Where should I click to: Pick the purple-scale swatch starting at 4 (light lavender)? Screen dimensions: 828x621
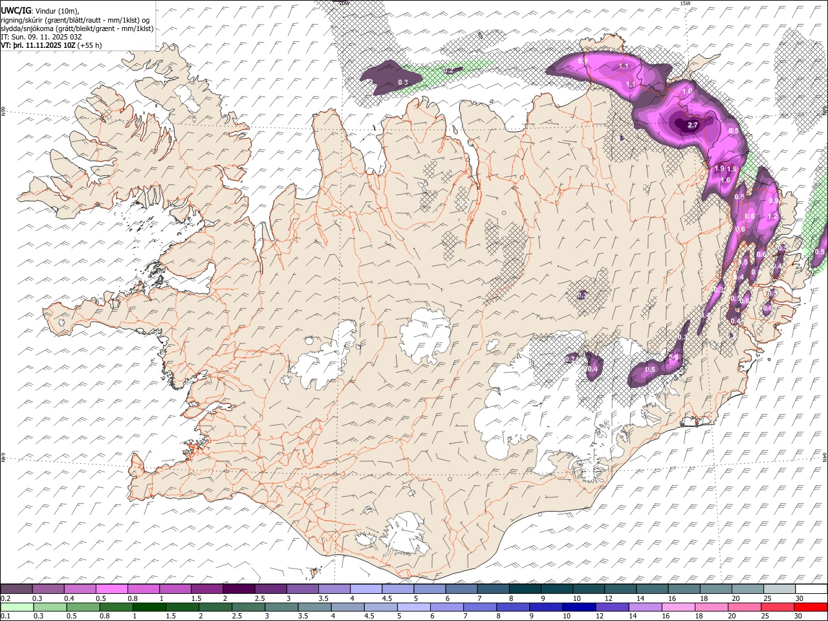(x=366, y=589)
